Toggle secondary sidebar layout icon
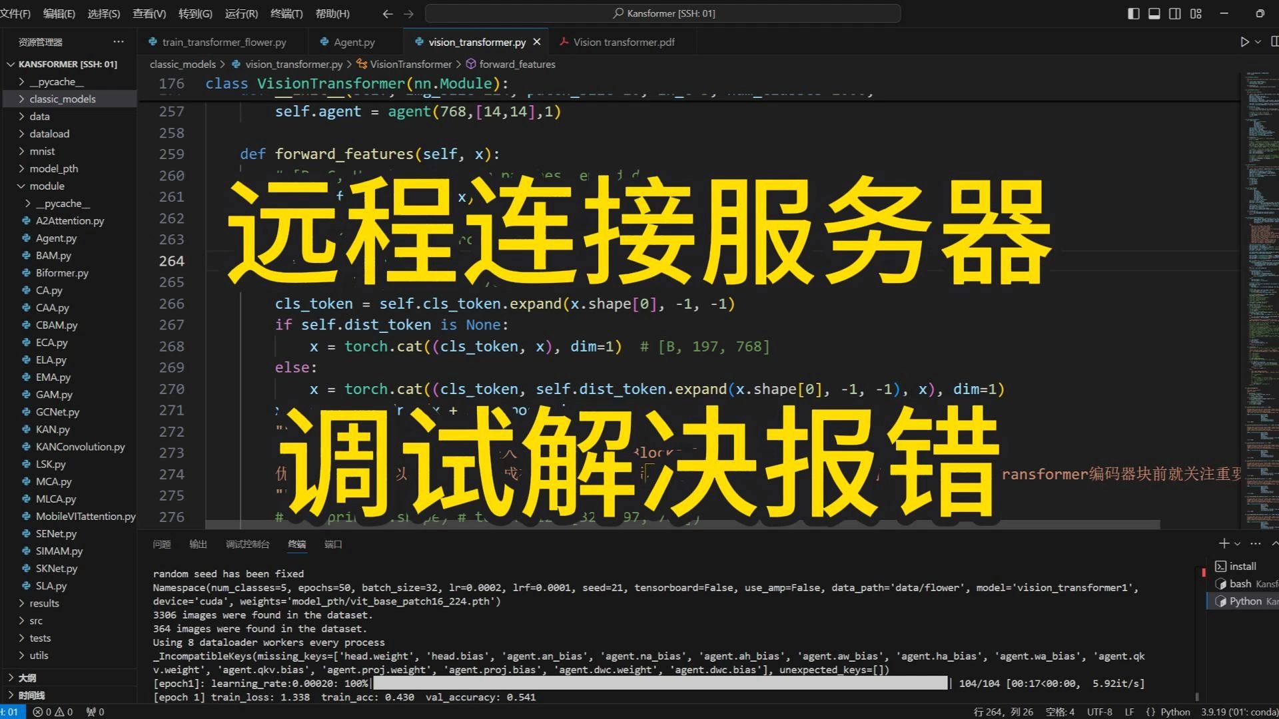1279x719 pixels. coord(1175,13)
